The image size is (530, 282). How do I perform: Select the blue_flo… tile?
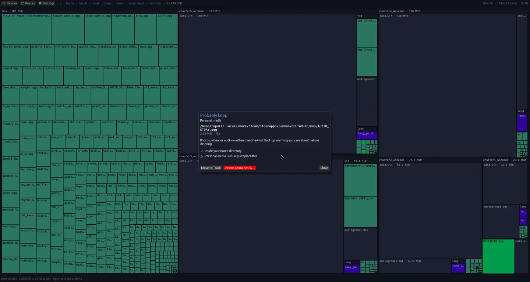(135, 95)
